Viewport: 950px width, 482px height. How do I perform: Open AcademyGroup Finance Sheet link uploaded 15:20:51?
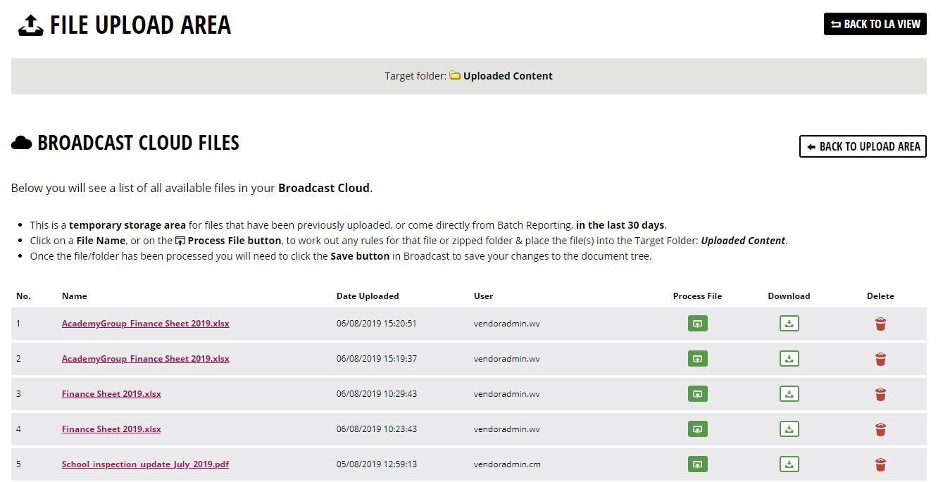[145, 324]
